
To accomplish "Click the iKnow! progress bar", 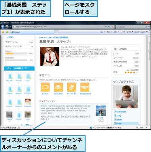I will 16,53.
